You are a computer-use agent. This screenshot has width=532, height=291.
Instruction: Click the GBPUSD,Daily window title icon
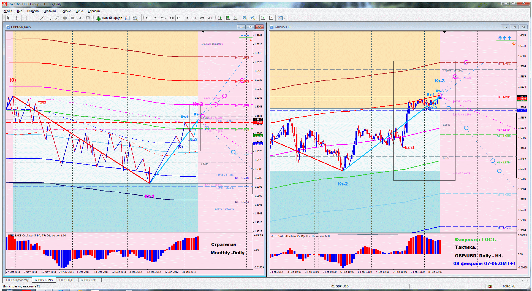[x=7, y=27]
